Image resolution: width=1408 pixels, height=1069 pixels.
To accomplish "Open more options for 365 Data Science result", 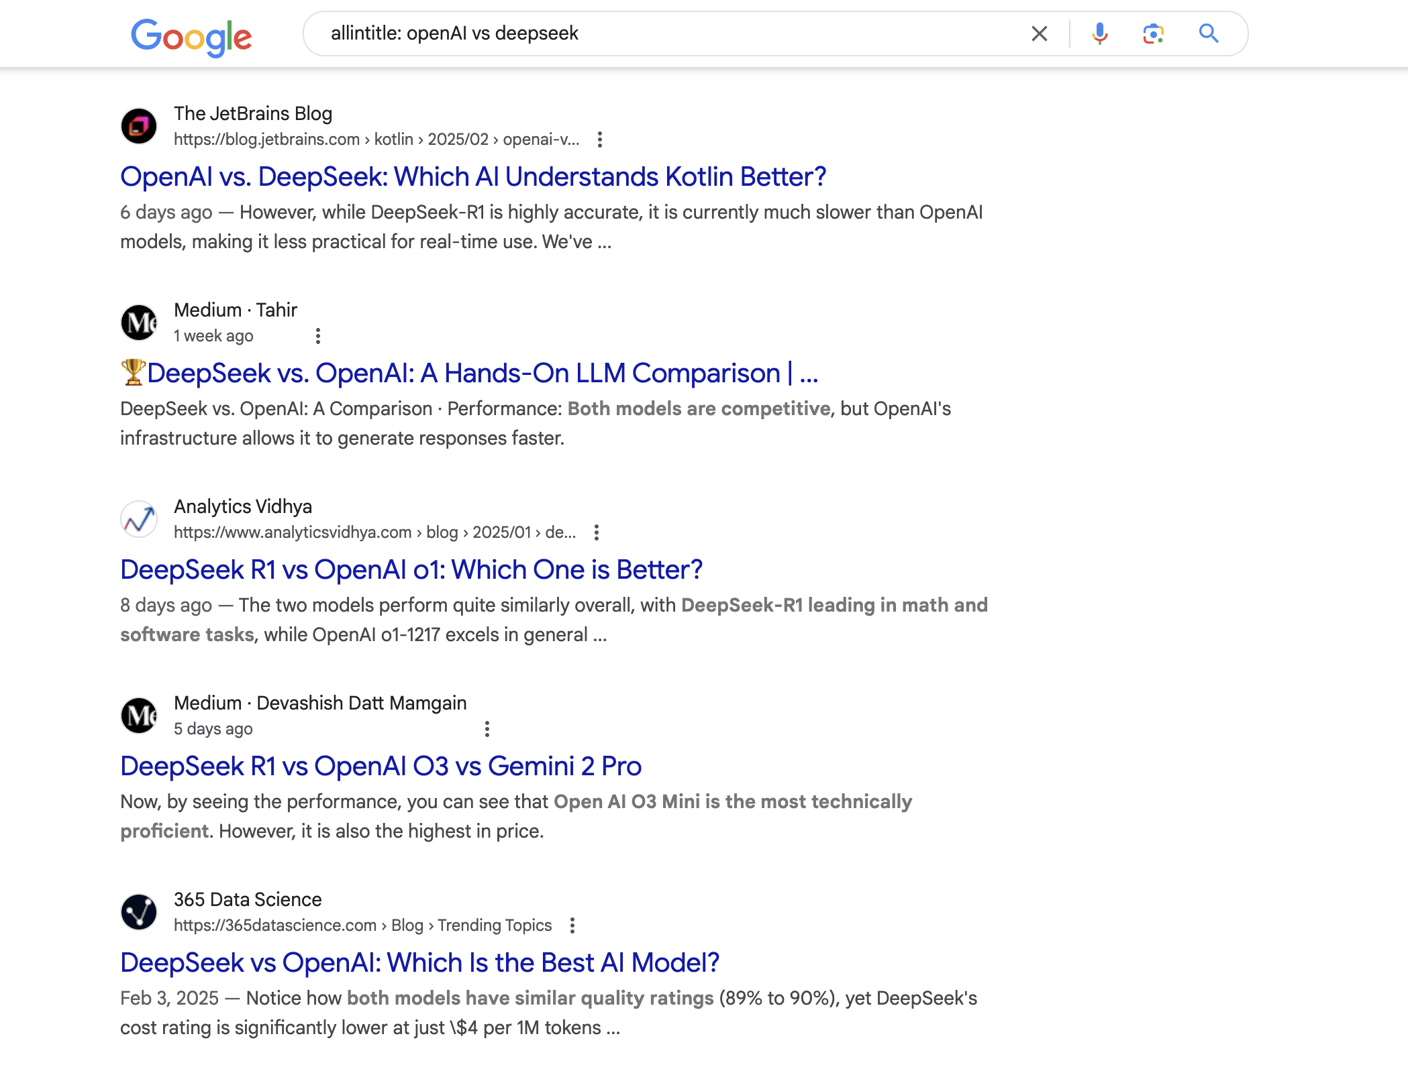I will point(572,925).
